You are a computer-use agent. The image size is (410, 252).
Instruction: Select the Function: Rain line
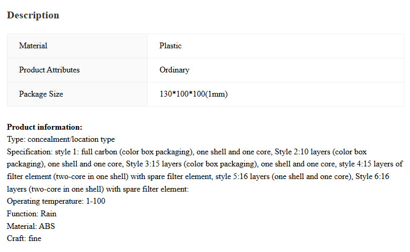(32, 214)
